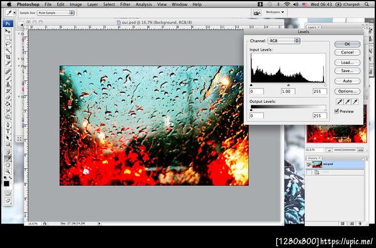Create new snapshot in History panel
Screen dimensions: 376x248
(352, 224)
